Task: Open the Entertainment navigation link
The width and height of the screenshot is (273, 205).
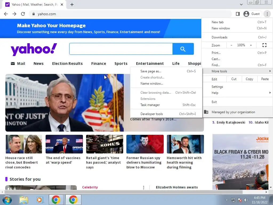Action: click(150, 64)
